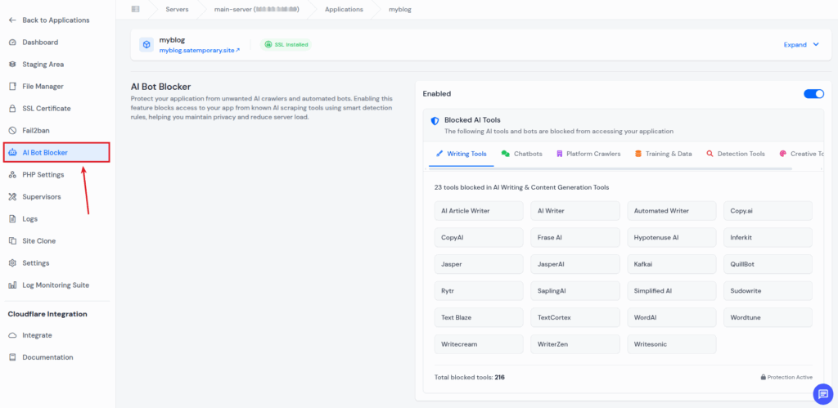Click the tabs horizontal scrollbar
838x408 pixels.
click(610, 168)
